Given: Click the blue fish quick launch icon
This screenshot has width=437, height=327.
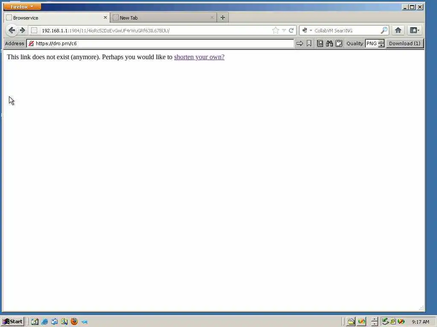Looking at the screenshot, I should click(x=84, y=322).
